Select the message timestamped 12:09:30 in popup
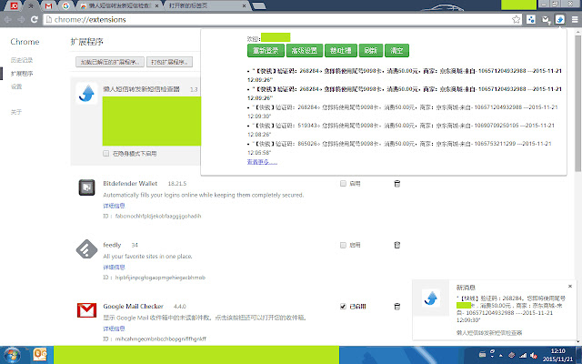Image resolution: width=582 pixels, height=364 pixels. coord(403,111)
